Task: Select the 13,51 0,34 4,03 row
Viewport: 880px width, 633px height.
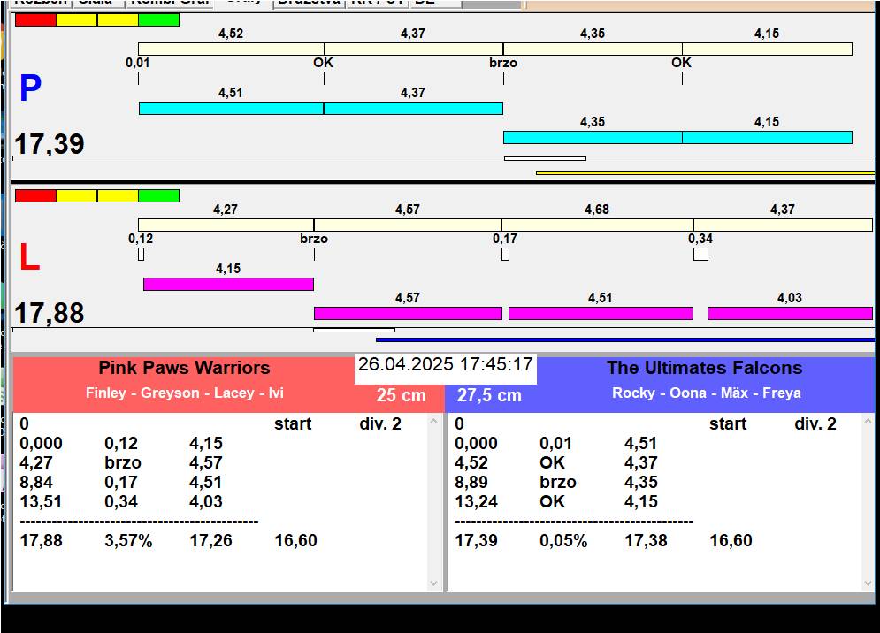Action: [x=121, y=501]
